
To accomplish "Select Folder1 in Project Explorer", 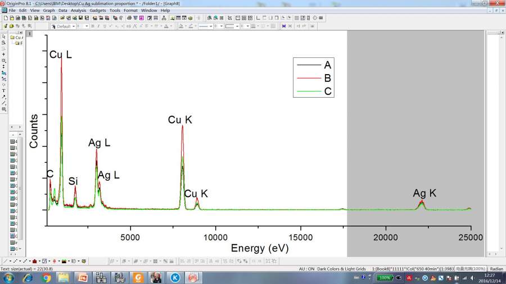I will pos(19,43).
